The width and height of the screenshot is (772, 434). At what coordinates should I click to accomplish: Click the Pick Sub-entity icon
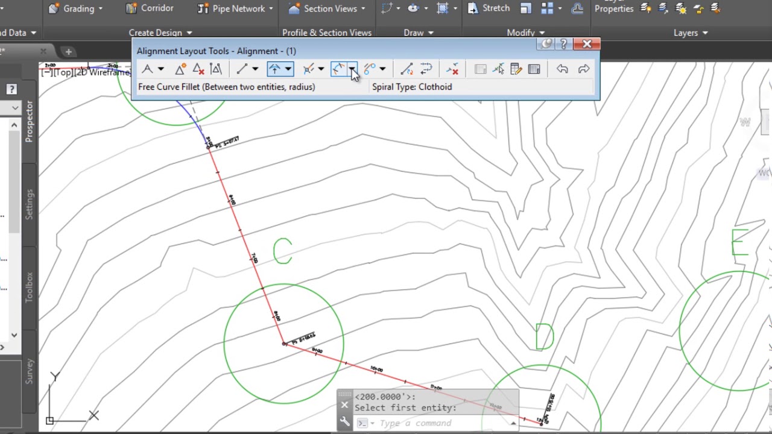[498, 69]
